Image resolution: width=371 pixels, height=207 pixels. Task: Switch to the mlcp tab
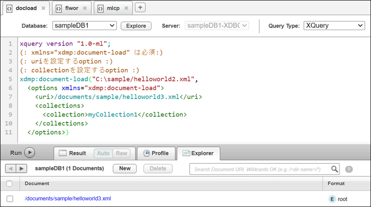pyautogui.click(x=113, y=8)
